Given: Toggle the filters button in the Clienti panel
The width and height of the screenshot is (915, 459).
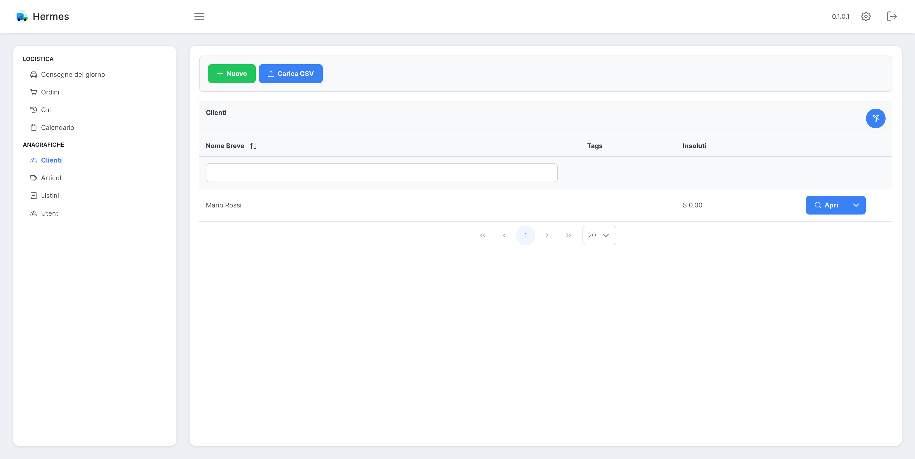Looking at the screenshot, I should (x=876, y=118).
